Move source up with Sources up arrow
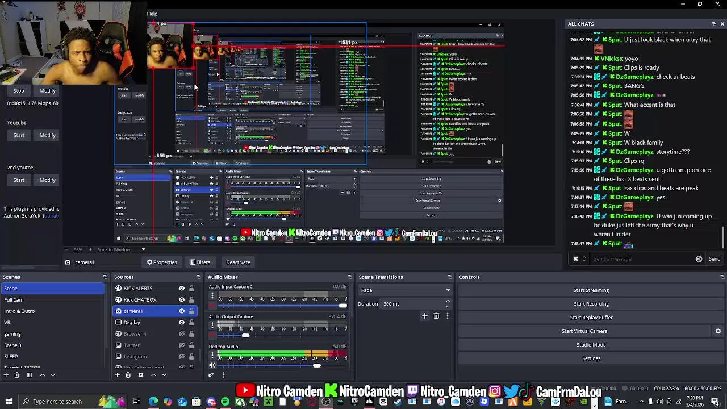 tap(153, 375)
